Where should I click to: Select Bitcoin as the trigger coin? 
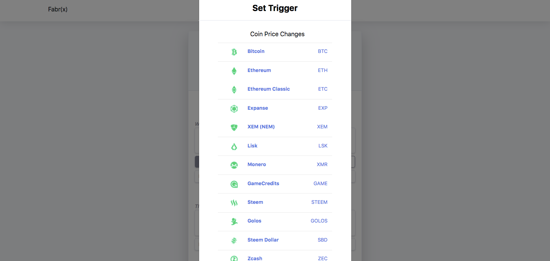pyautogui.click(x=256, y=51)
